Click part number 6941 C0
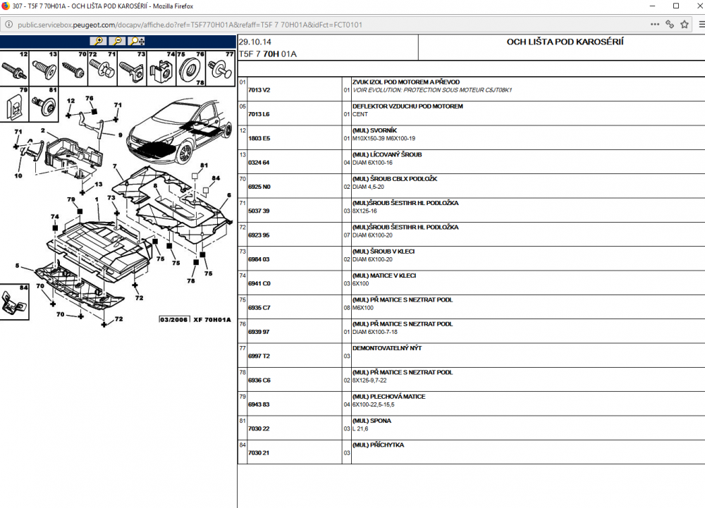This screenshot has height=508, width=705. 259,284
